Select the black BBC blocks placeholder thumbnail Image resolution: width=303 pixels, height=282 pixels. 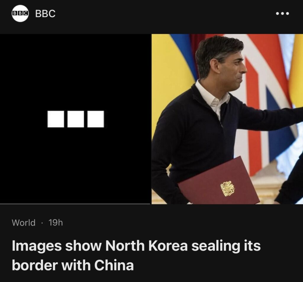coord(75,119)
